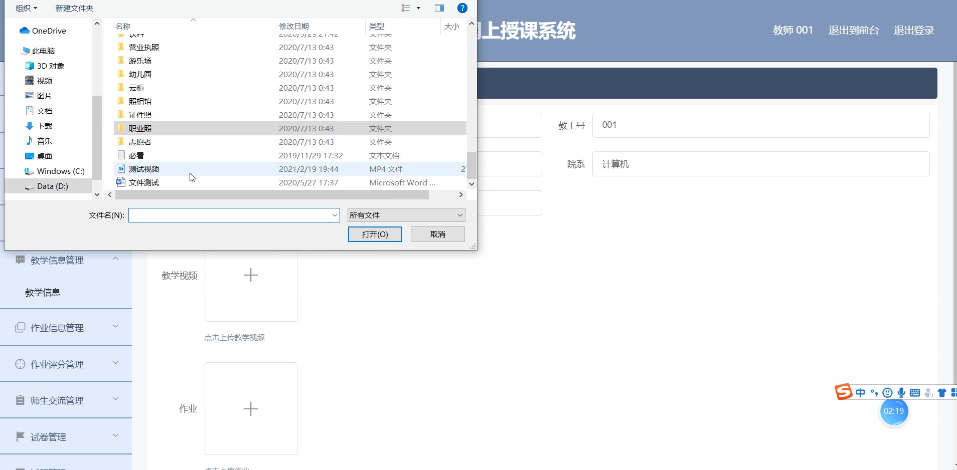Open the help question mark icon

point(462,8)
